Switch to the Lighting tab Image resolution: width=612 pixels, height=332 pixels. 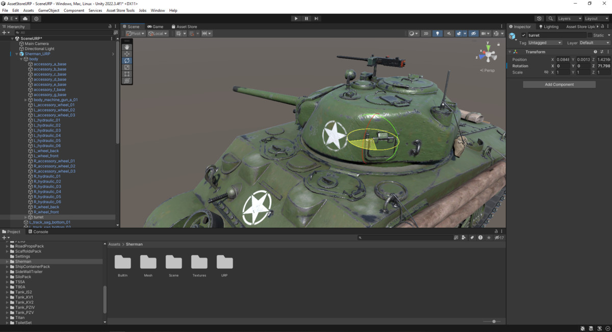tap(548, 27)
